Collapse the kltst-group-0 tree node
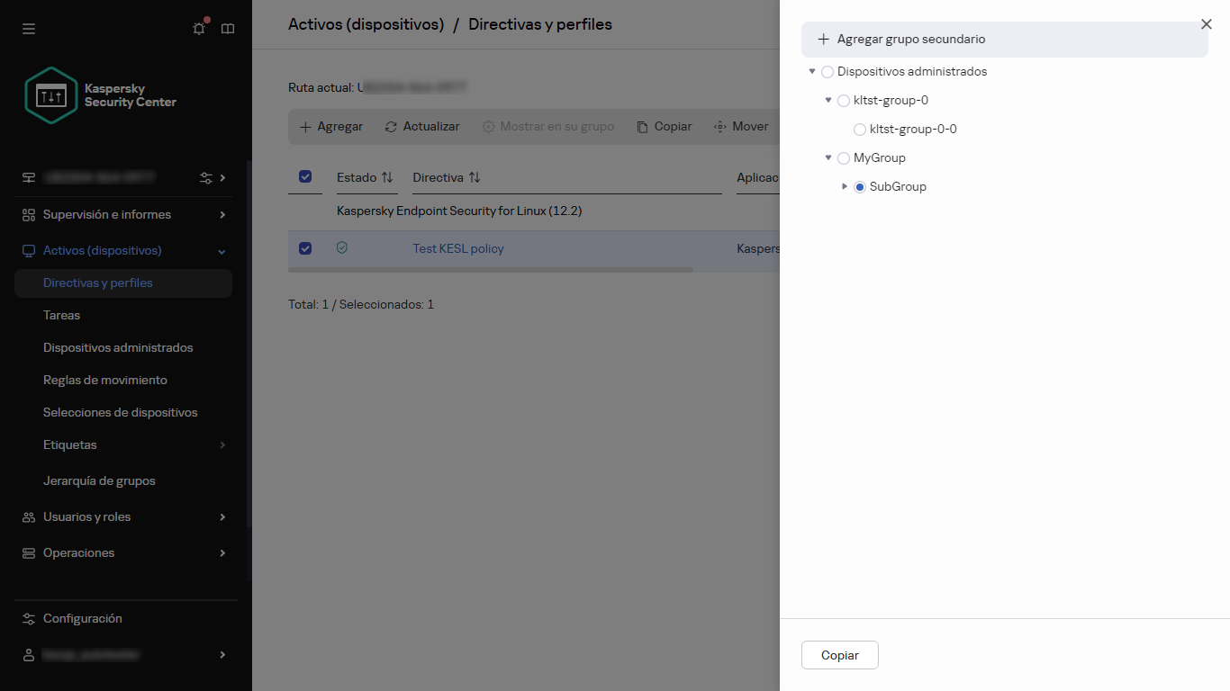 click(828, 100)
